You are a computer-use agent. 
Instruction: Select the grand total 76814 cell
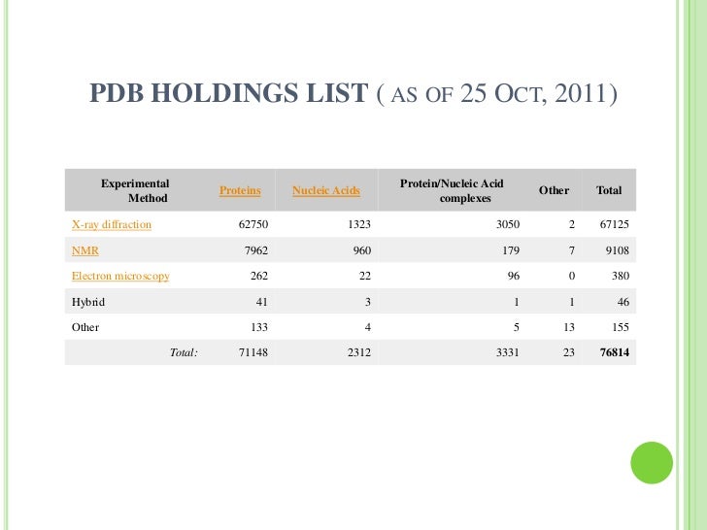(614, 352)
